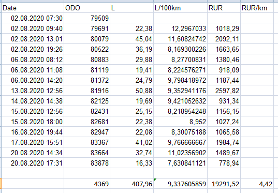The image size is (278, 193).
Task: Click odometer cell 79509
Action: 87,18
